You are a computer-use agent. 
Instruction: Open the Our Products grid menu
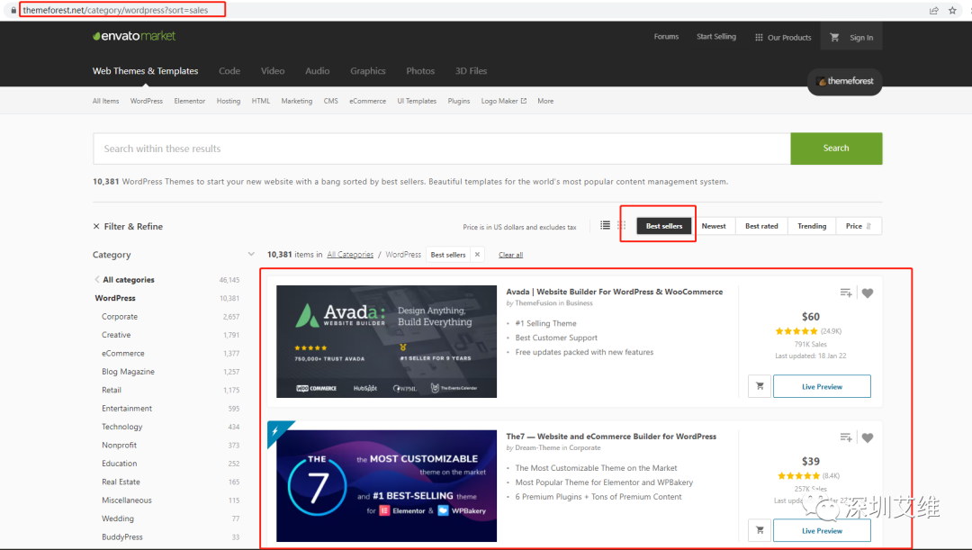coord(783,37)
